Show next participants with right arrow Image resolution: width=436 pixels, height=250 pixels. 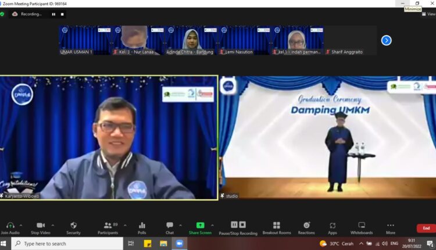pos(386,40)
